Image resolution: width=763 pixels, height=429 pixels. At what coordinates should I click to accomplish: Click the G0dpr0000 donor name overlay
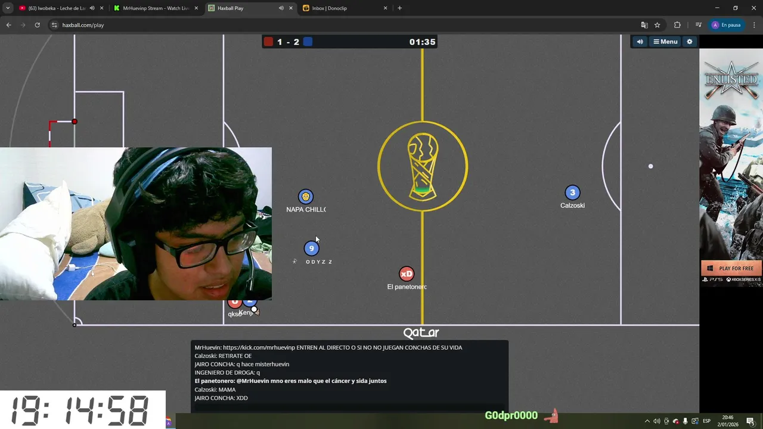pos(511,415)
